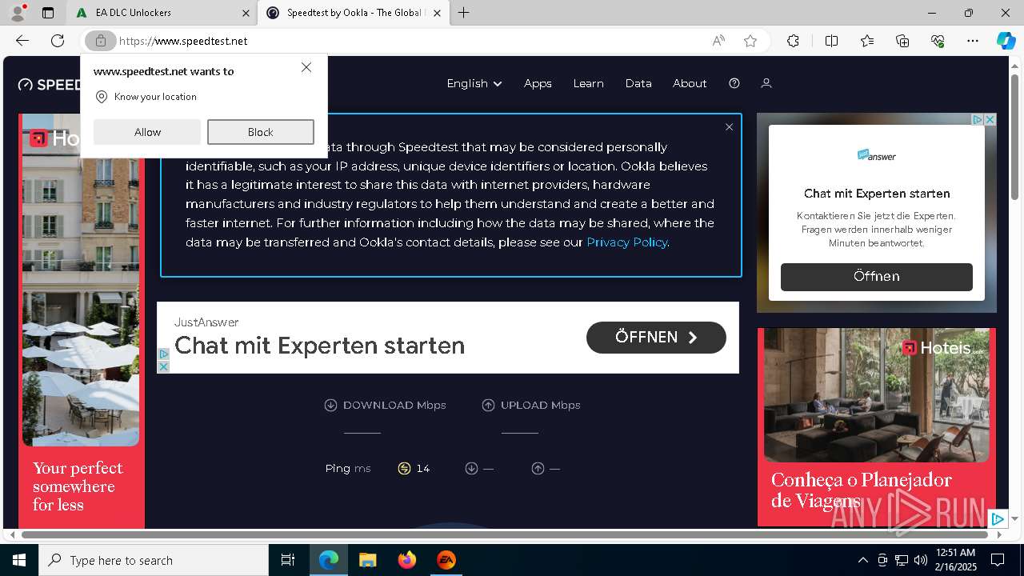
Task: Click the Öffnen button in sidebar ad
Action: tap(876, 277)
